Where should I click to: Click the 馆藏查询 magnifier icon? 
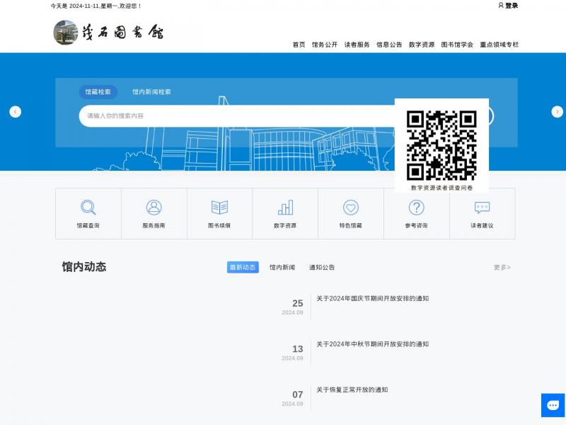[x=88, y=208]
